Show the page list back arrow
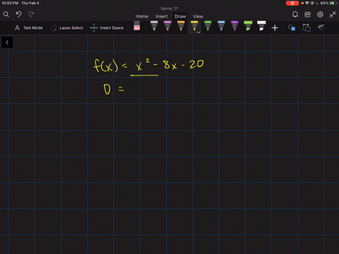Image resolution: width=339 pixels, height=254 pixels. pos(7,42)
